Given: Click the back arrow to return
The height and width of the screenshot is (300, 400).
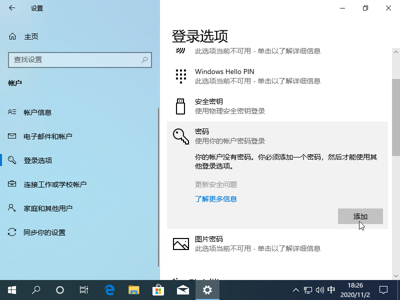Looking at the screenshot, I should click(x=11, y=8).
